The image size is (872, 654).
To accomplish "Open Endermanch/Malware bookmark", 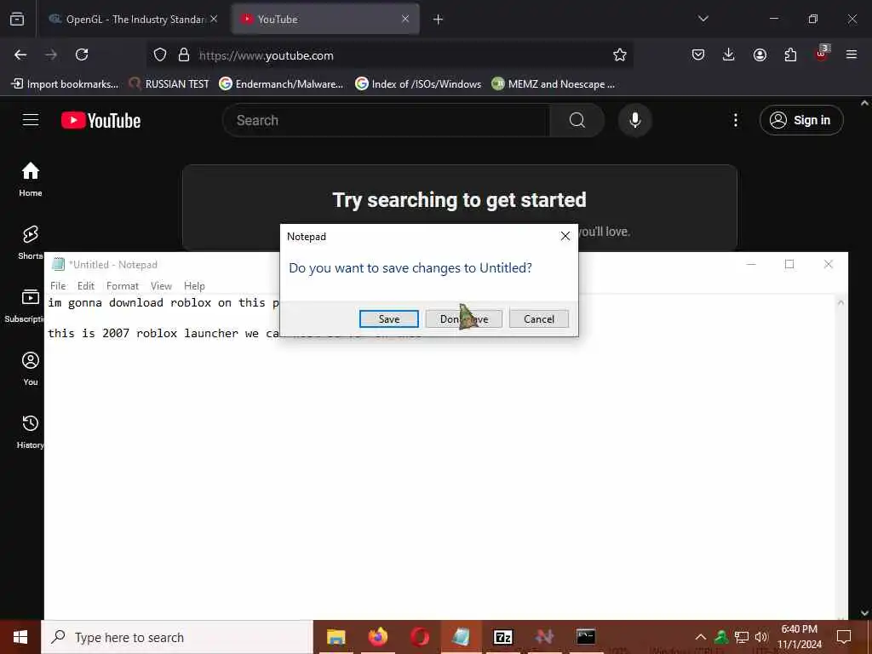I will [281, 84].
